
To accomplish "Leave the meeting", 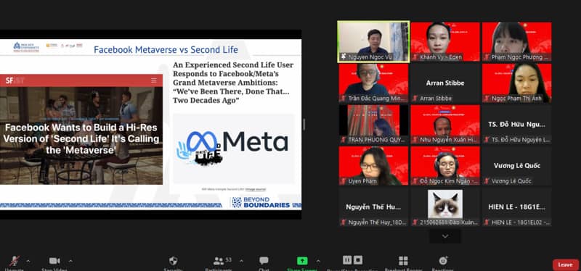I will pyautogui.click(x=565, y=264).
